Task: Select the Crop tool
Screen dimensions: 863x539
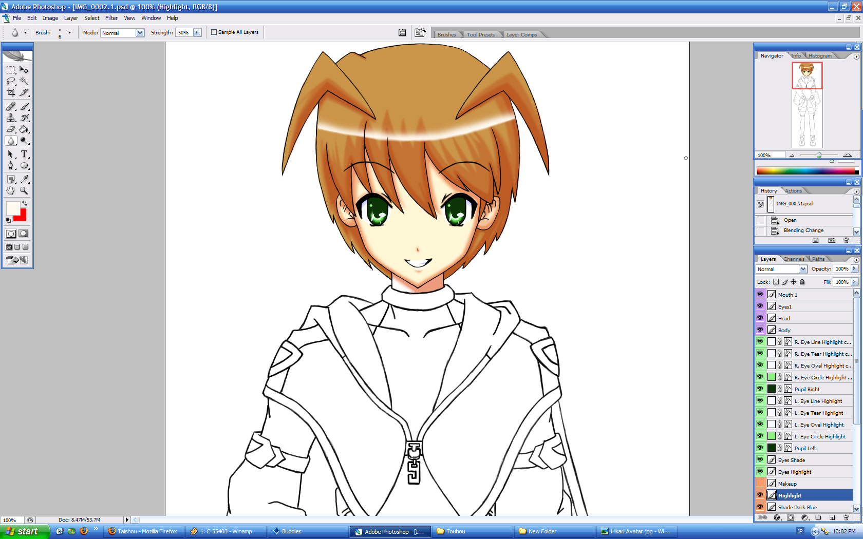Action: pos(11,93)
